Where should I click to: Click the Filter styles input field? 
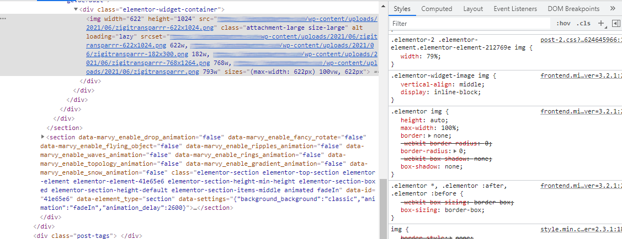pyautogui.click(x=470, y=23)
